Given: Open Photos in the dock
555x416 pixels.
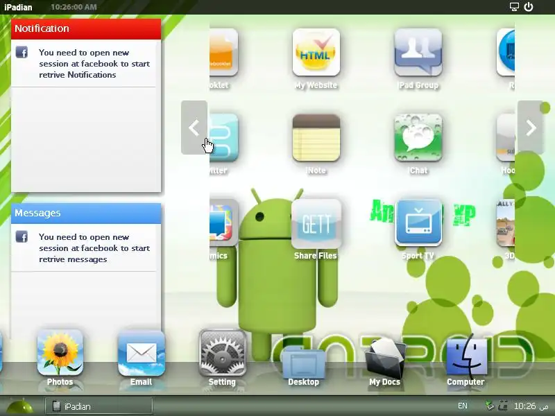Looking at the screenshot, I should [60, 353].
